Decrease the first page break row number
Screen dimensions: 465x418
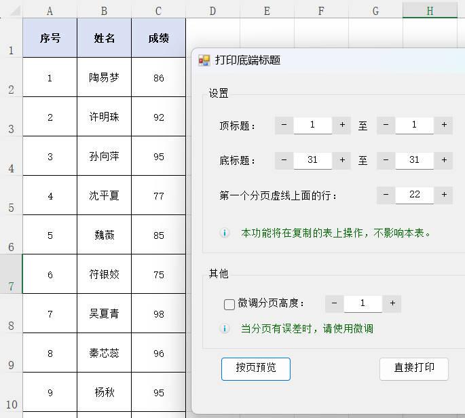[x=386, y=195]
